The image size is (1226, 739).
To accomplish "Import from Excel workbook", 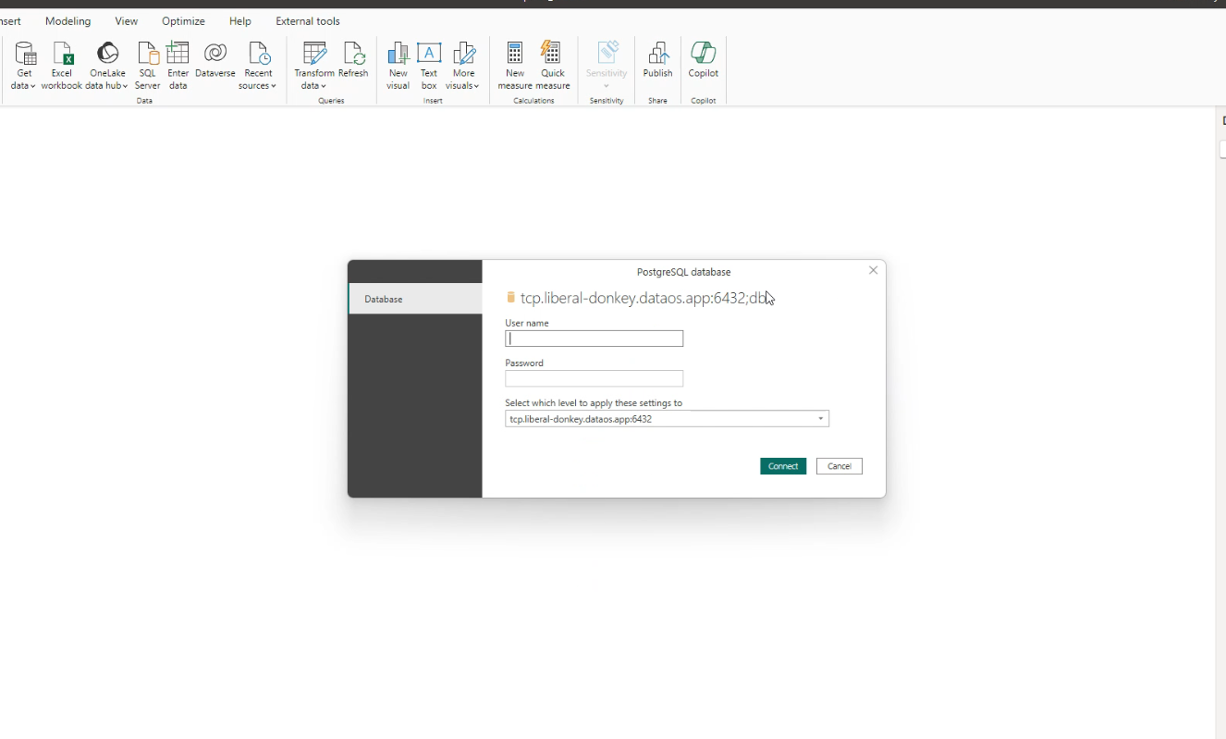I will coord(62,66).
